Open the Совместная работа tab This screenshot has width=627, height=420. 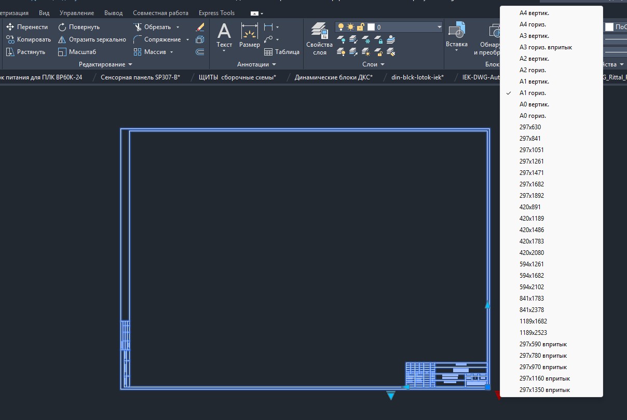(x=160, y=13)
